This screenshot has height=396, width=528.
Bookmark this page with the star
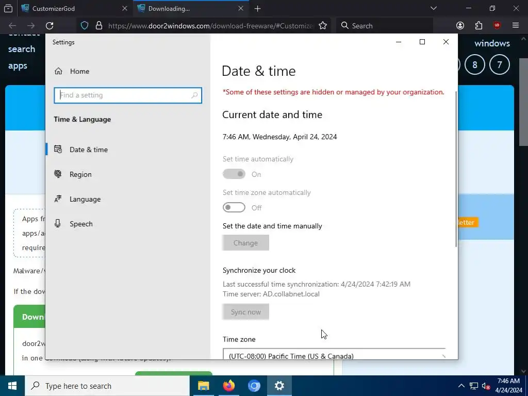(x=323, y=26)
